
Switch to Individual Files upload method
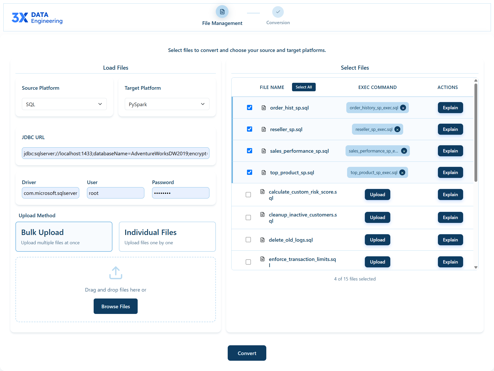click(167, 237)
